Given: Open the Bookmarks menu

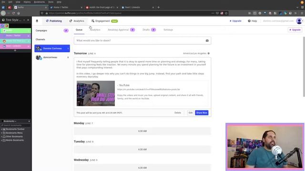Looking at the screenshot, I should point(39,2).
